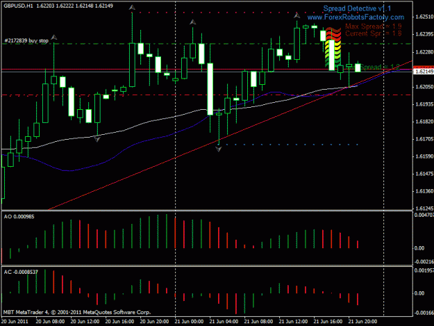434x326 pixels.
Task: Click the 21 Jun 04:00 time label
Action: [224, 322]
